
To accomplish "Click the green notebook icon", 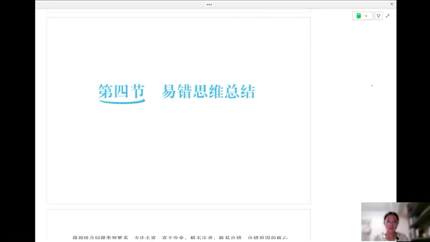I will [358, 16].
